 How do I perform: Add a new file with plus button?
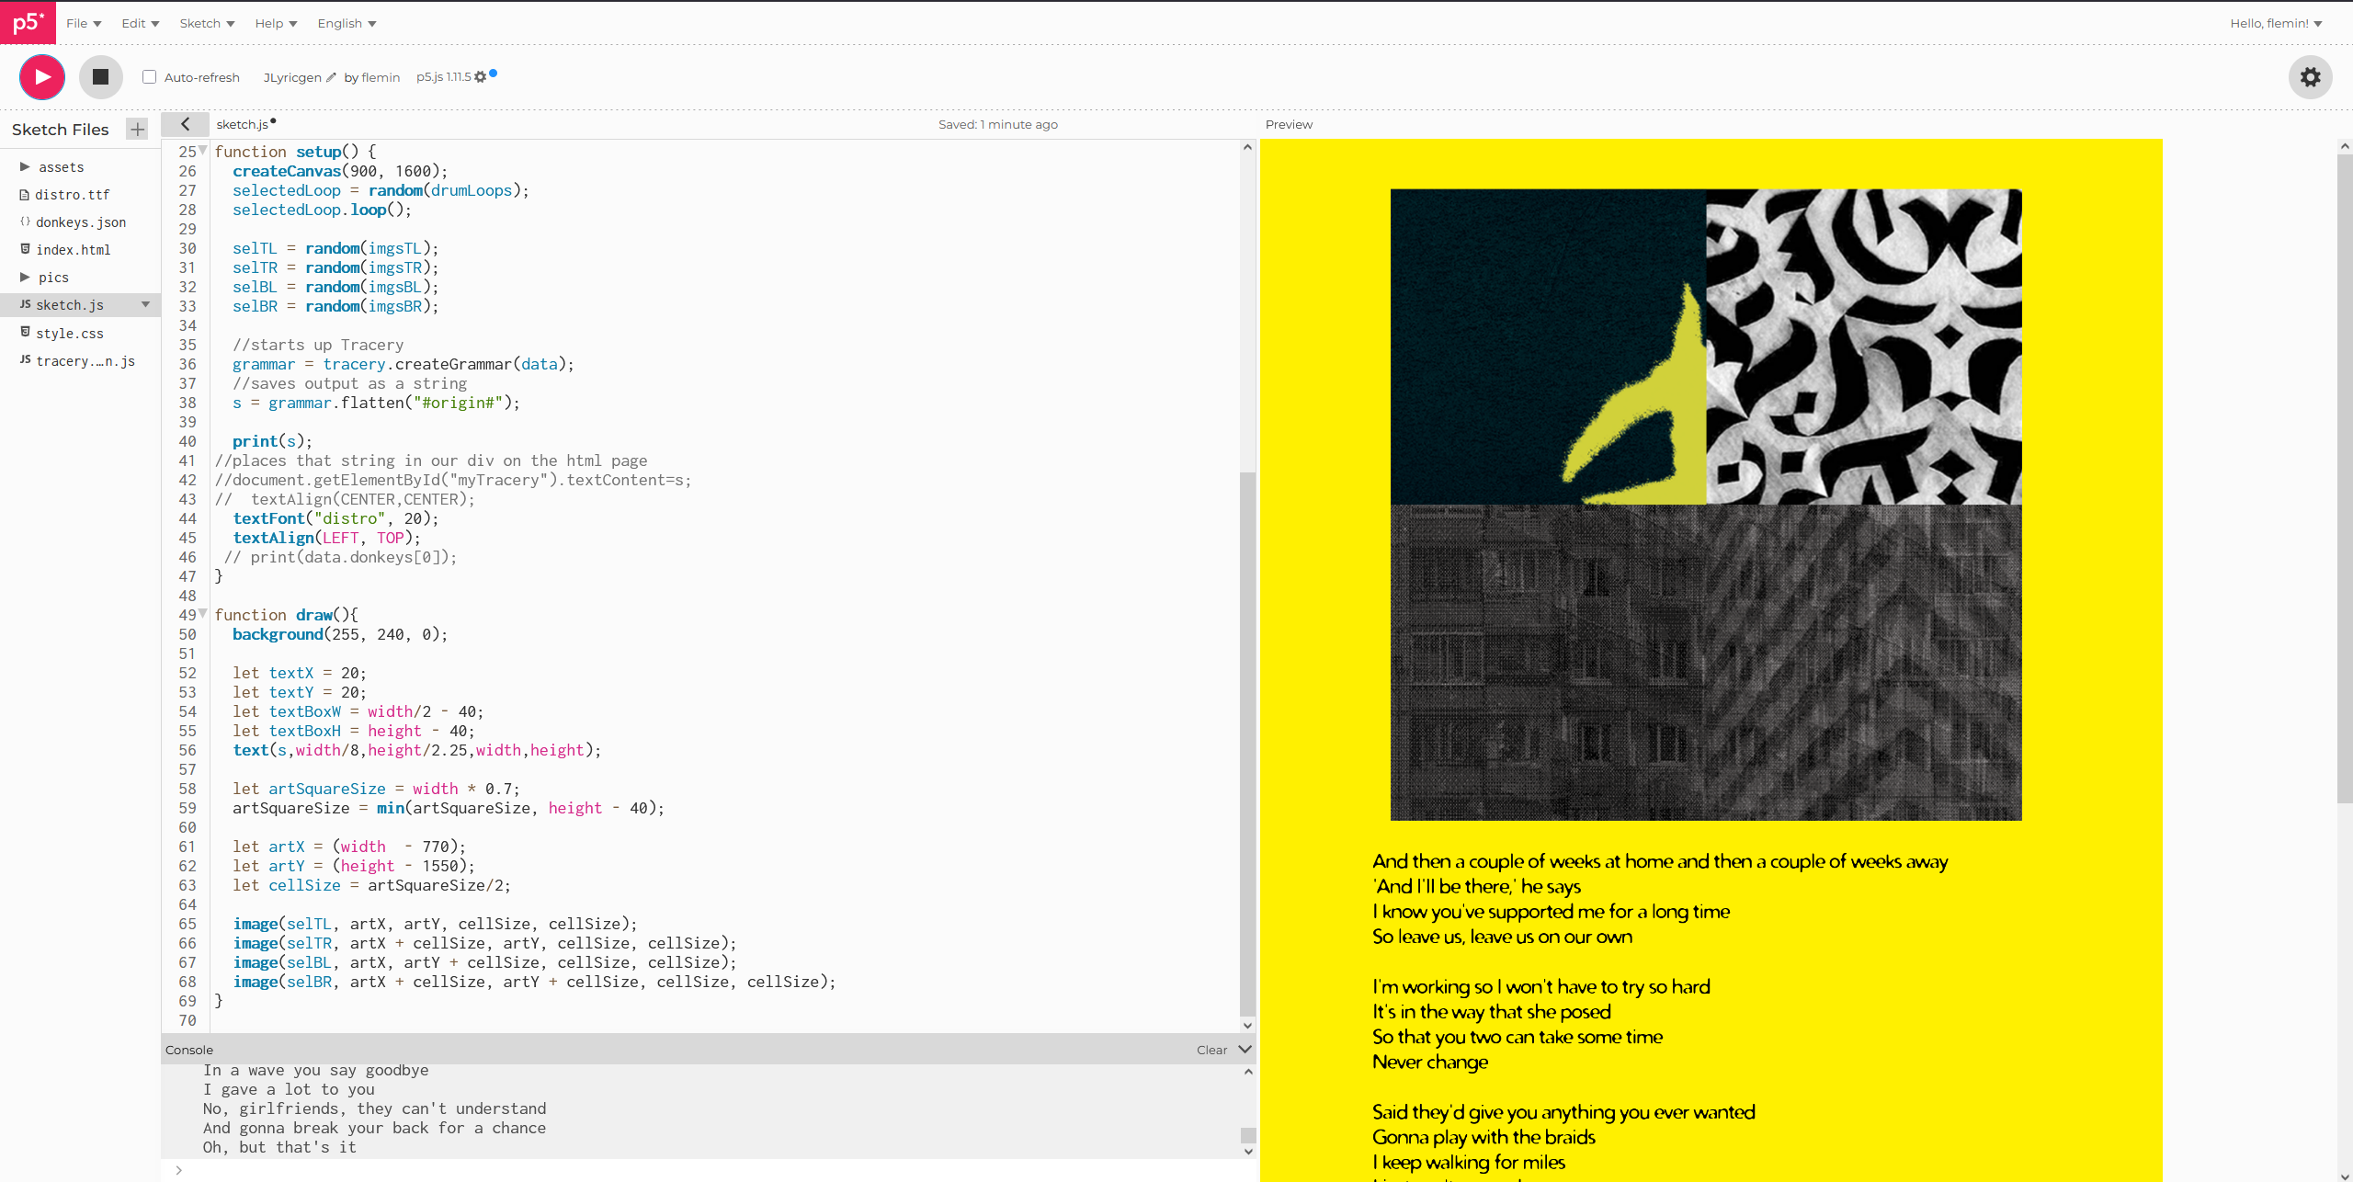point(137,130)
